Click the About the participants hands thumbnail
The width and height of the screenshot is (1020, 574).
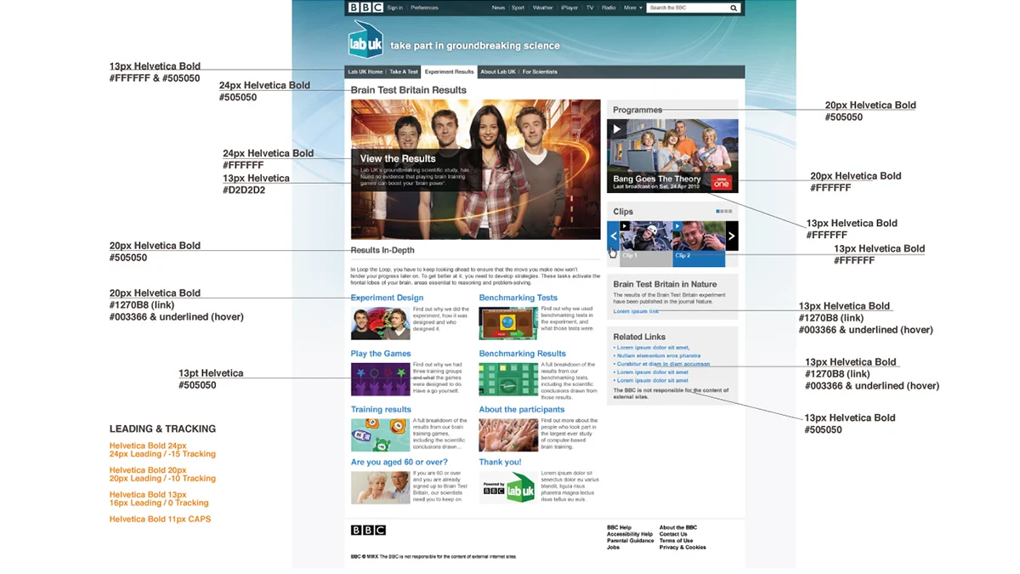[508, 435]
